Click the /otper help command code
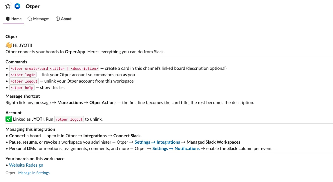The width and height of the screenshot is (333, 182). (x=22, y=88)
